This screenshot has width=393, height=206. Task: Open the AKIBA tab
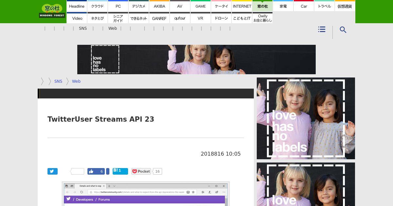click(159, 6)
